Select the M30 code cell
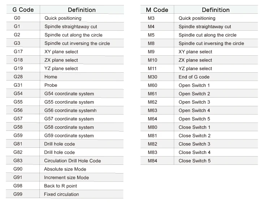The width and height of the screenshot is (271, 210). click(x=152, y=77)
